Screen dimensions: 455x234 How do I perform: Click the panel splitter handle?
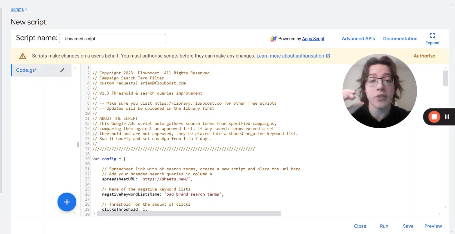pyautogui.click(x=78, y=144)
